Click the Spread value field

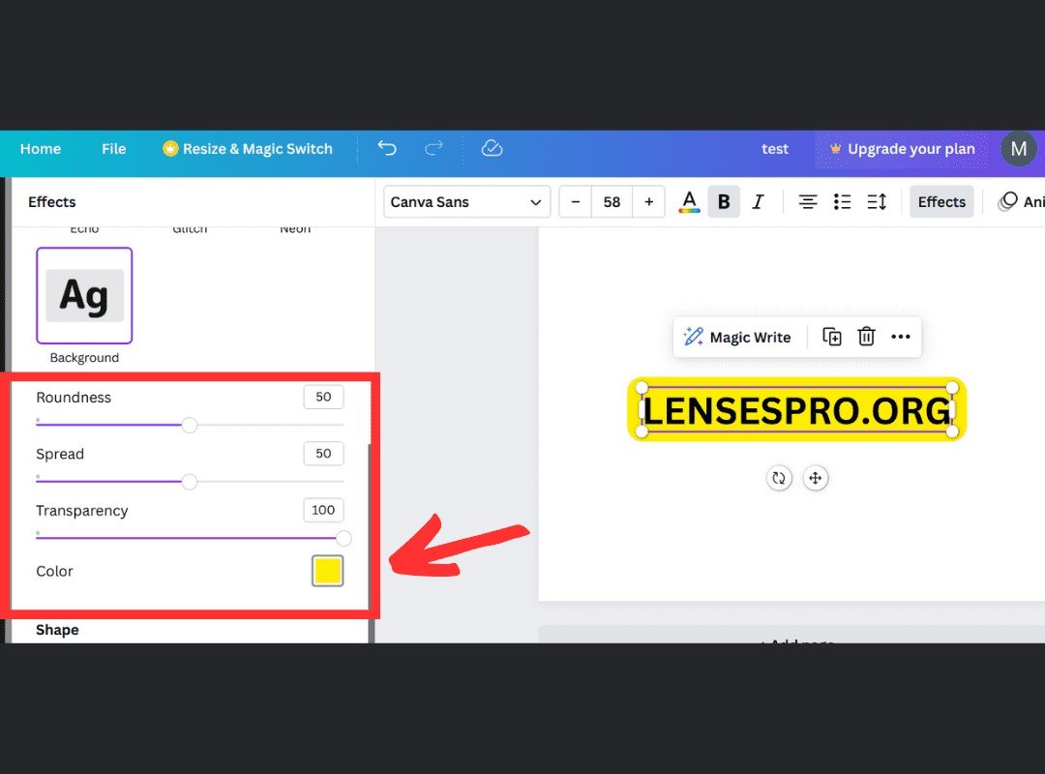click(323, 454)
